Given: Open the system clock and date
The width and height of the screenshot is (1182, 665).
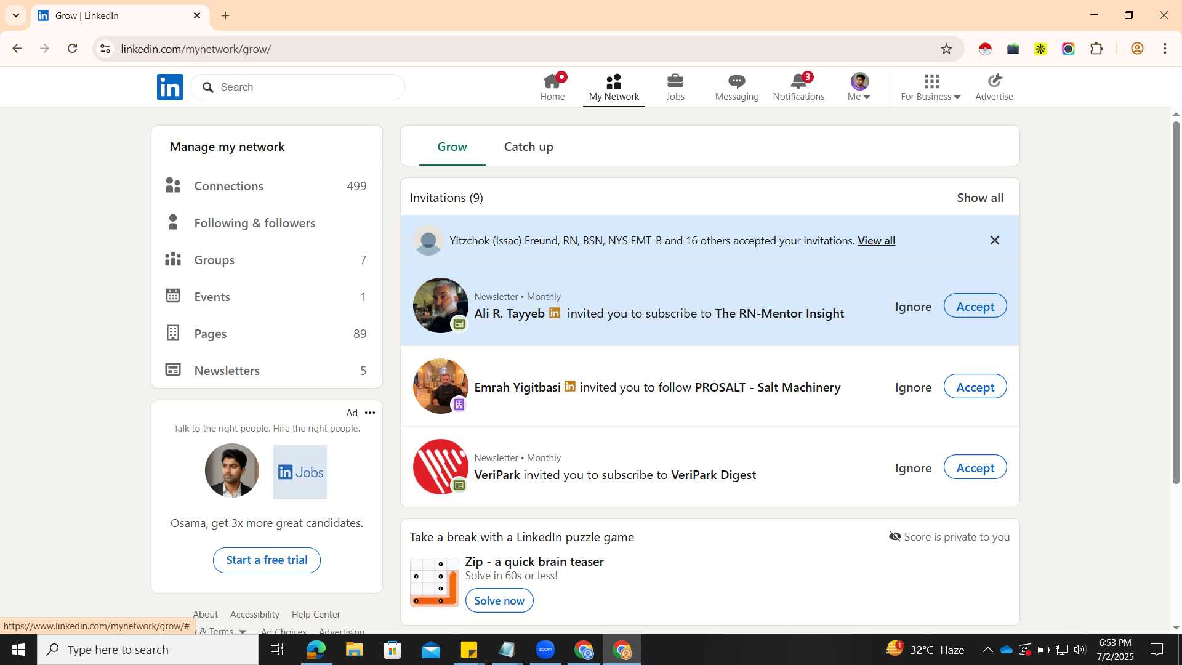Looking at the screenshot, I should (1115, 650).
